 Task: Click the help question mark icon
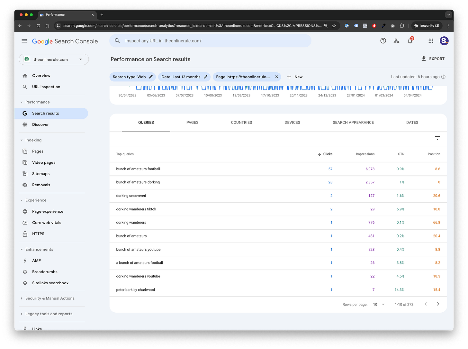click(x=383, y=41)
